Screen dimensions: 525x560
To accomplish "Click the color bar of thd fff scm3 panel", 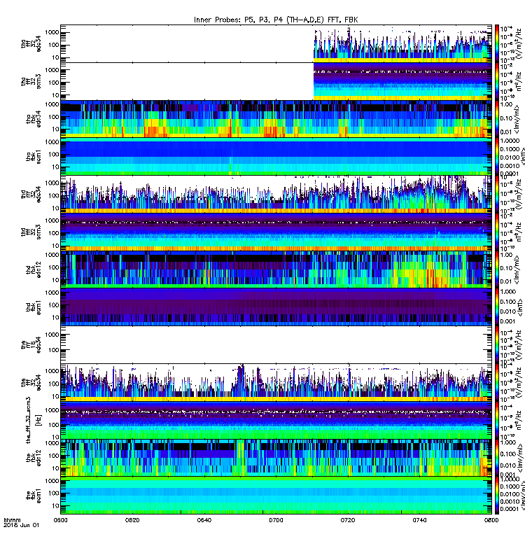I will [497, 232].
